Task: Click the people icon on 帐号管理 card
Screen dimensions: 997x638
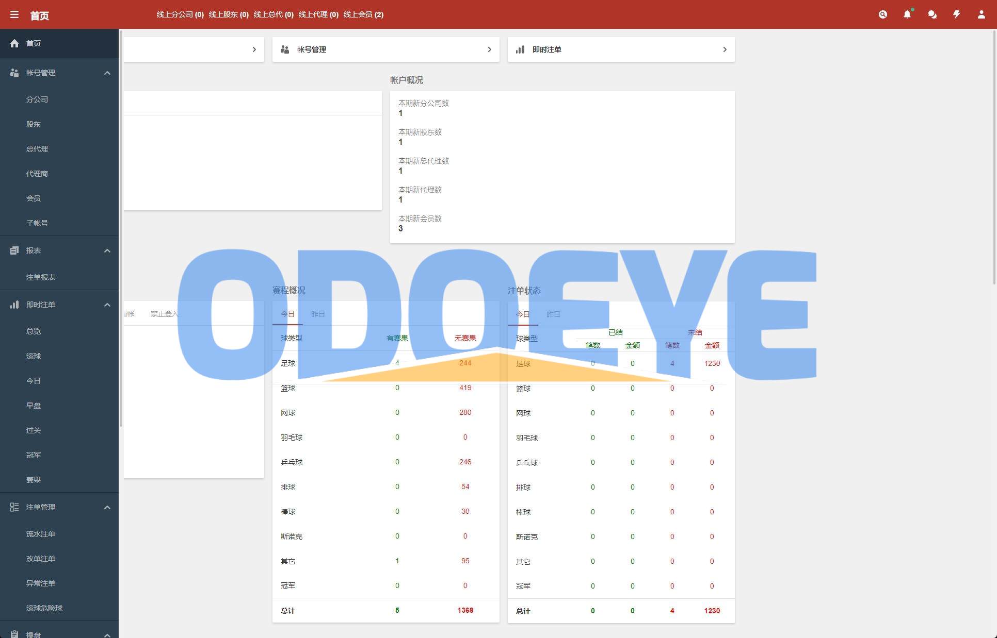Action: coord(285,49)
